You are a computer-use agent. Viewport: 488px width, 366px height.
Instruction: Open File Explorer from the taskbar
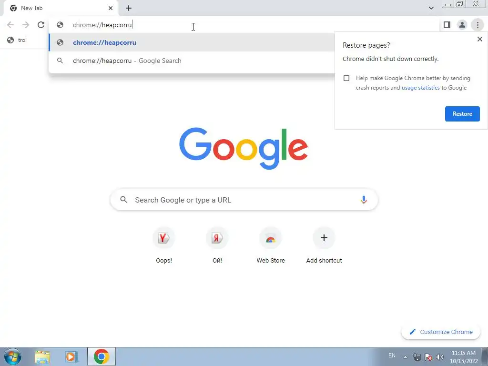pyautogui.click(x=42, y=356)
